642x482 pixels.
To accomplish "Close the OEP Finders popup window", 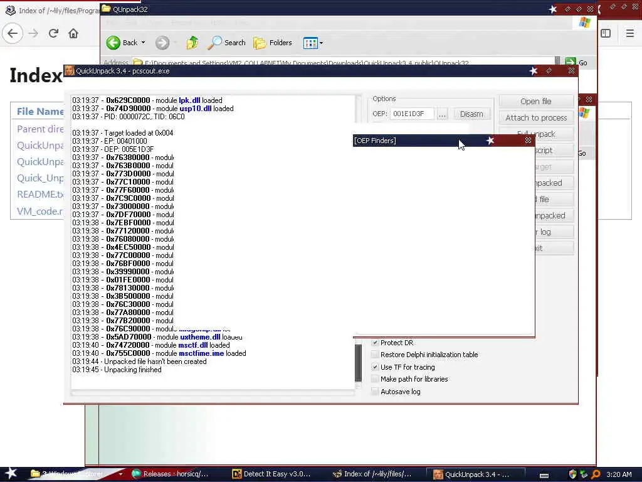I will click(528, 141).
